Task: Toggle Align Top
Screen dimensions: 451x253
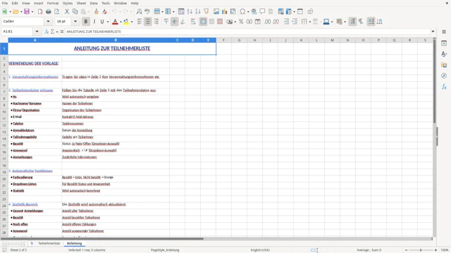Action: pyautogui.click(x=166, y=22)
